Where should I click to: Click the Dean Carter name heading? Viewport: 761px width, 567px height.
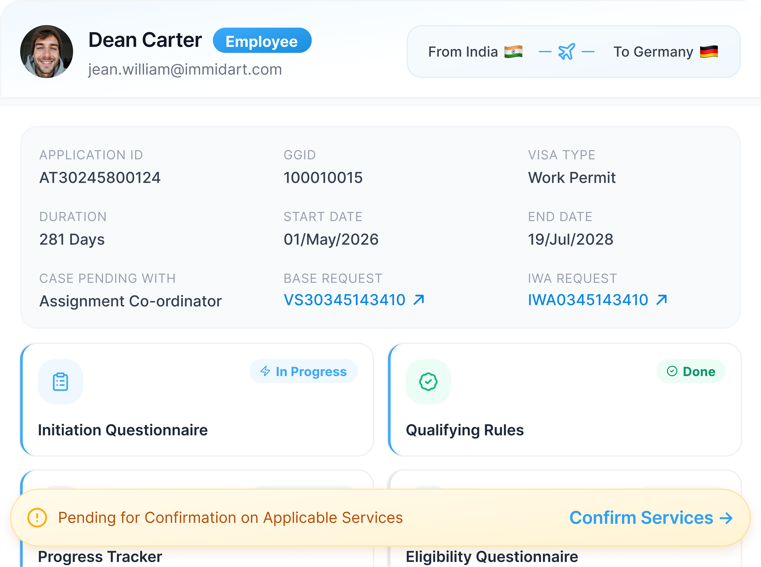(145, 40)
